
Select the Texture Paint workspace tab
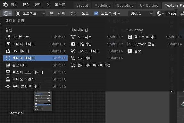pyautogui.click(x=173, y=5)
